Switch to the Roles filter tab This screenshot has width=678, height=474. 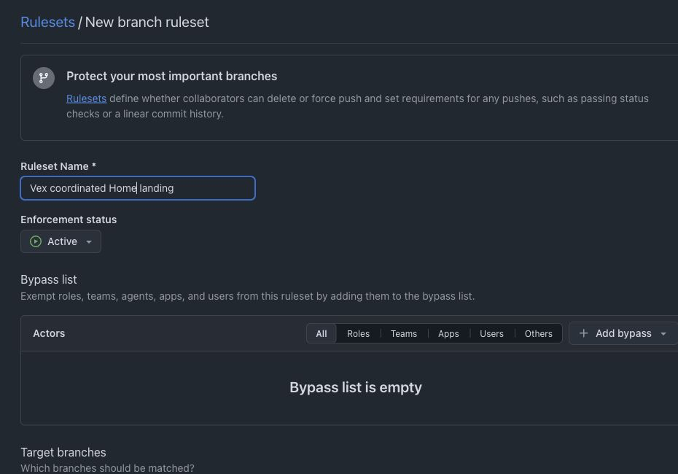coord(358,333)
